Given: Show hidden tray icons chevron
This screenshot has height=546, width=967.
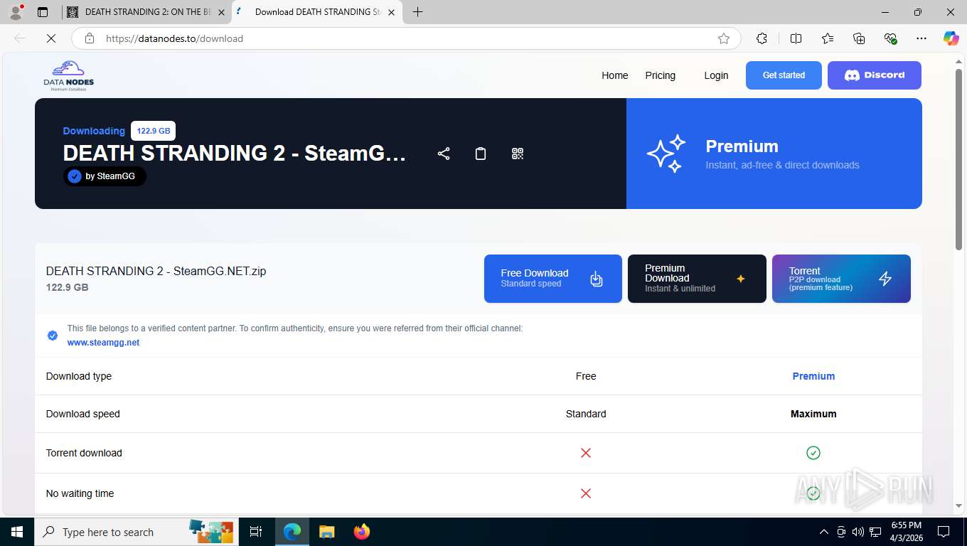Looking at the screenshot, I should tap(824, 532).
